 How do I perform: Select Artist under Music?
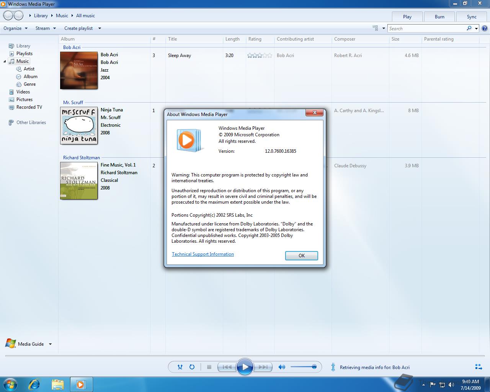tap(29, 69)
